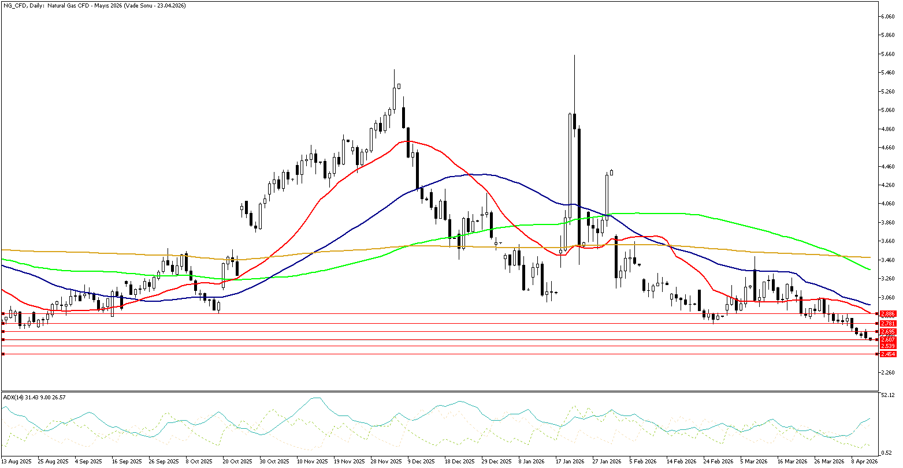Click the 5.260 price axis label
Viewport: 903px width, 468px height.
pyautogui.click(x=888, y=91)
